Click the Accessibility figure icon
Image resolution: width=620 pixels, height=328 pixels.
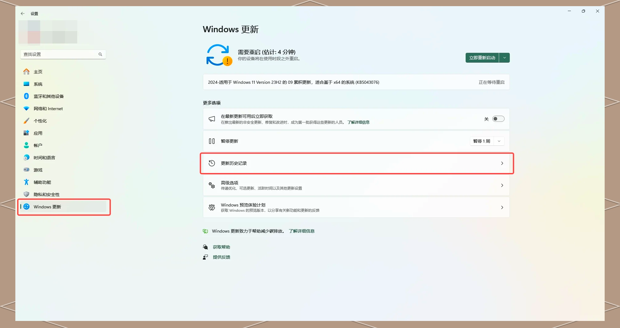(26, 182)
